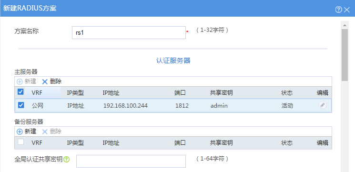
Task: Click the scrollbar up arrow
Action: click(x=345, y=25)
